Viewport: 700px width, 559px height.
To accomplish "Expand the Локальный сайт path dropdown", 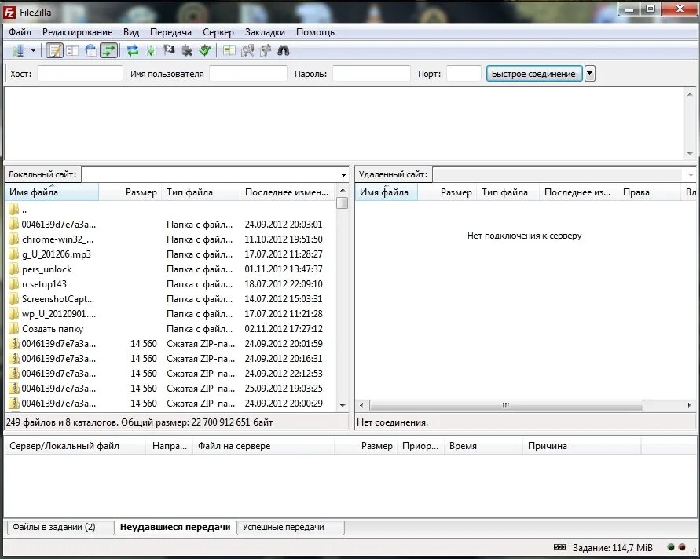I will [x=343, y=174].
